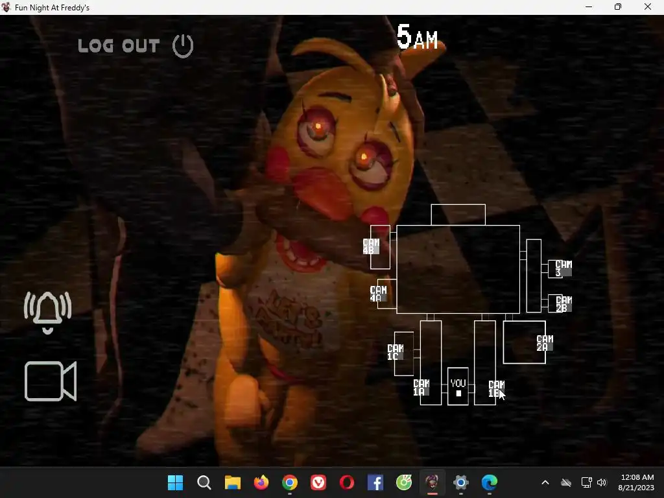Open Windows Start menu
The height and width of the screenshot is (498, 664).
tap(175, 482)
